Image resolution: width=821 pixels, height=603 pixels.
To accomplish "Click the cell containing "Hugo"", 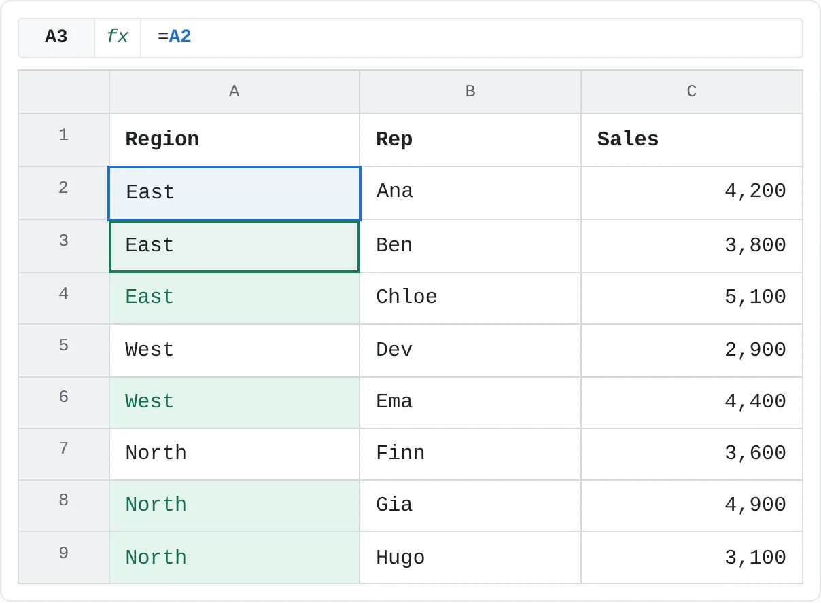I will [470, 558].
